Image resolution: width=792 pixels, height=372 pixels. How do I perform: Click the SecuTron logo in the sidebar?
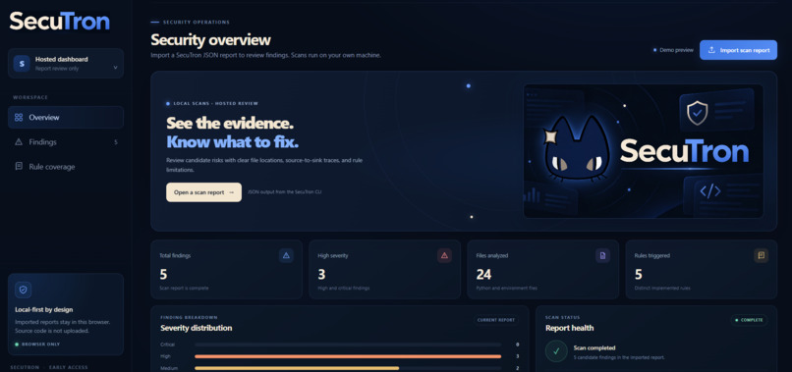60,22
